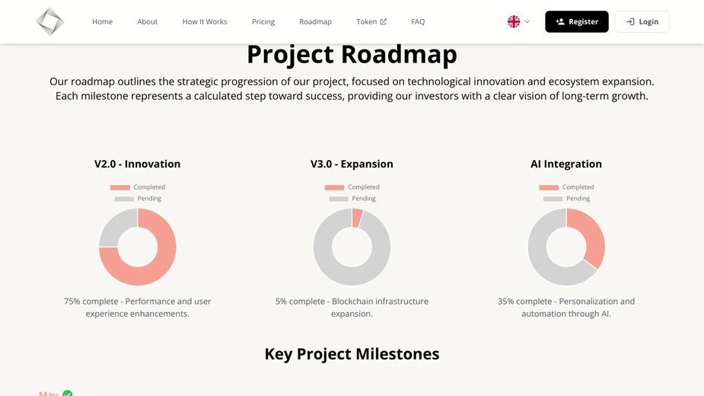
Task: Toggle Completed legend in V2.0 Innovation chart
Action: coord(138,187)
